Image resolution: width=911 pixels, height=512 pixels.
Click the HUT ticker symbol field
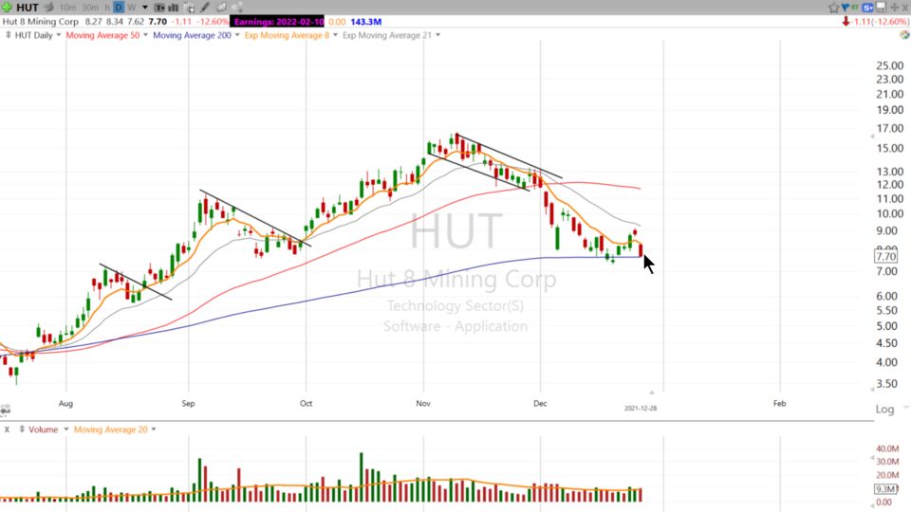[28, 8]
